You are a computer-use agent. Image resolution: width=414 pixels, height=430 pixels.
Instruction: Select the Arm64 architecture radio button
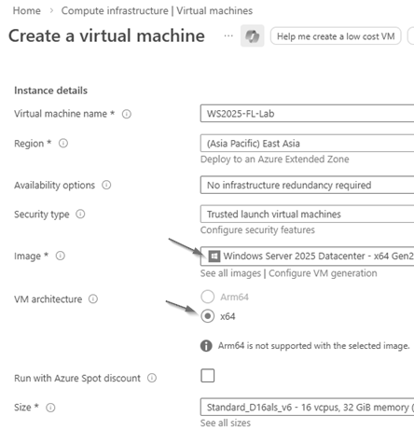click(x=208, y=297)
